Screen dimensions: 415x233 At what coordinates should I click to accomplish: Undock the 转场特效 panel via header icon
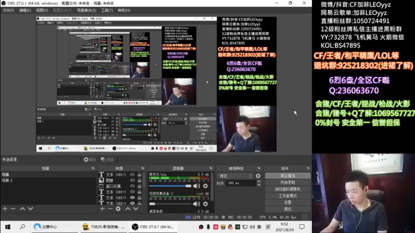259,168
